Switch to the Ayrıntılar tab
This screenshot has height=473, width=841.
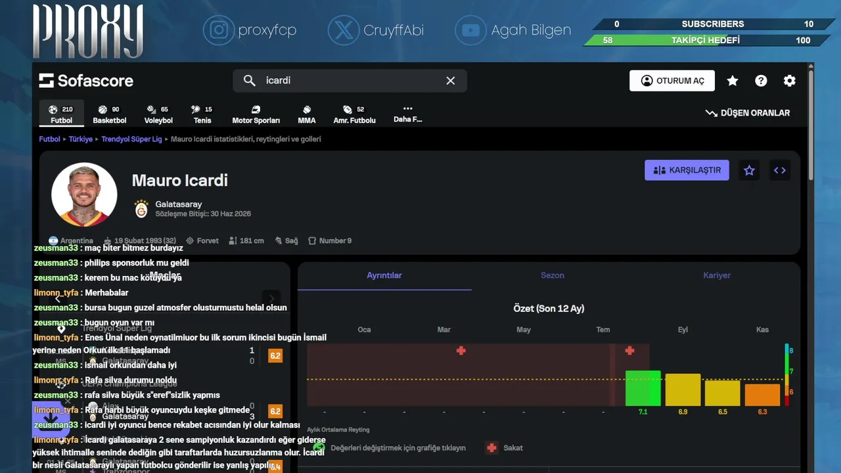384,276
